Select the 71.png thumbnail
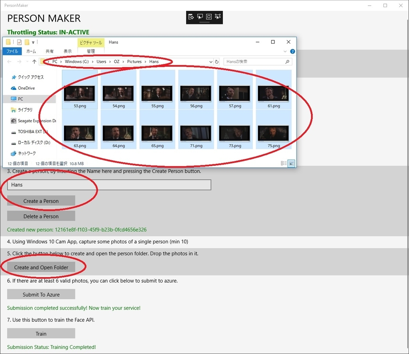The width and height of the screenshot is (409, 354). point(196,129)
